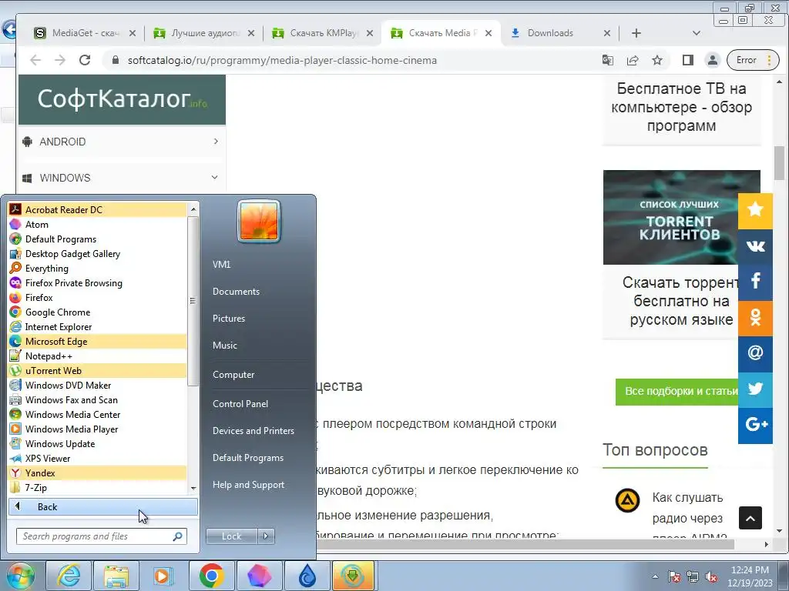Viewport: 789px width, 591px height.
Task: Click the Error update button
Action: 753,60
